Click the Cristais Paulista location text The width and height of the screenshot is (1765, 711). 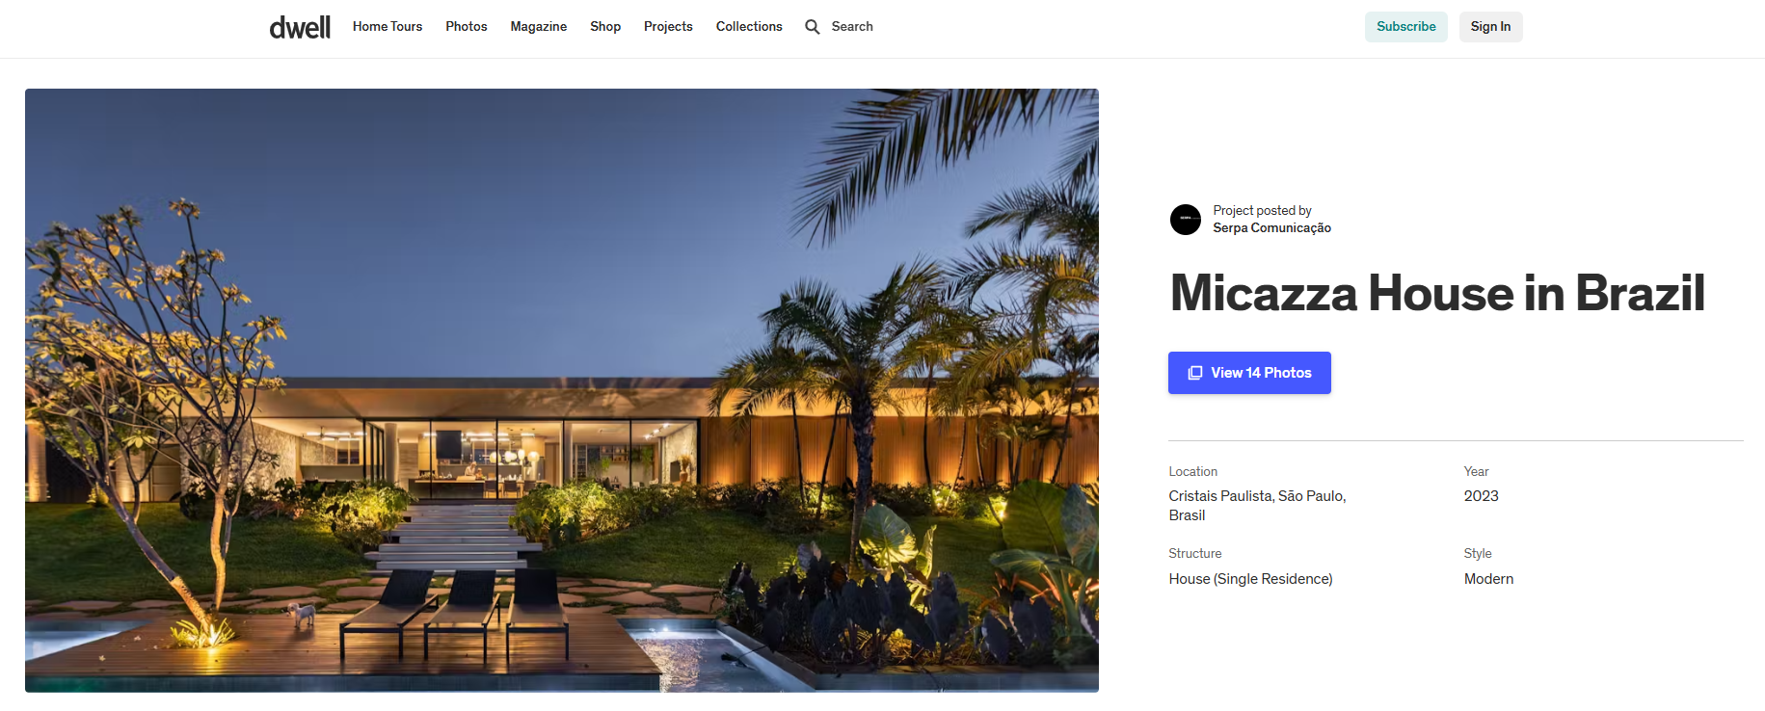(x=1257, y=506)
